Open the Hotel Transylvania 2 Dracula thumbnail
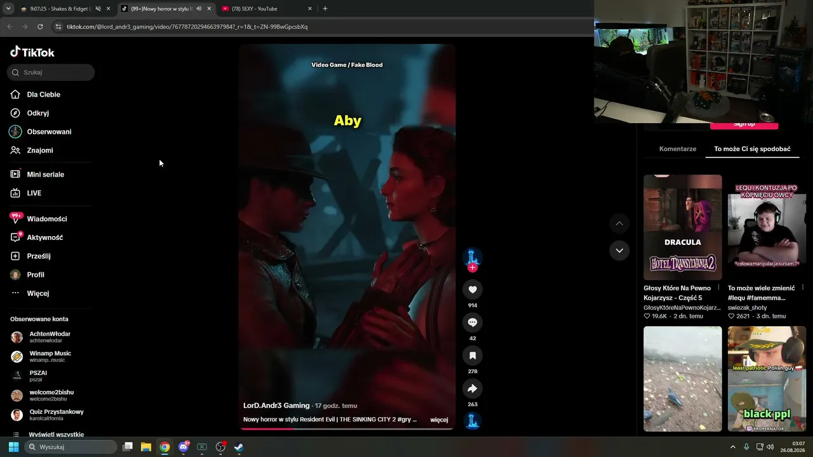 click(683, 227)
